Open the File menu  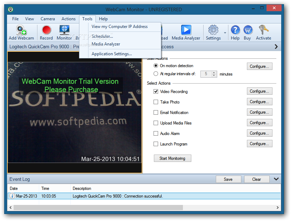pos(15,19)
